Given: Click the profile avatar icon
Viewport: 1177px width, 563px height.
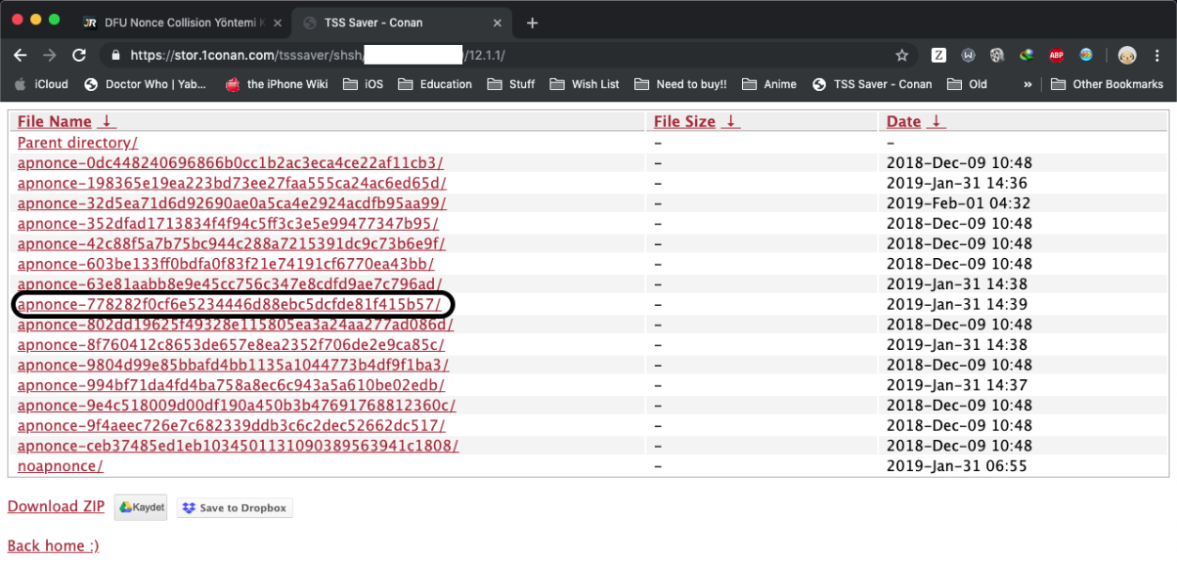Looking at the screenshot, I should pos(1127,55).
